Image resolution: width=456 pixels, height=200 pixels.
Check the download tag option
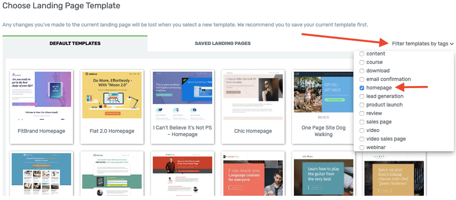pyautogui.click(x=362, y=71)
